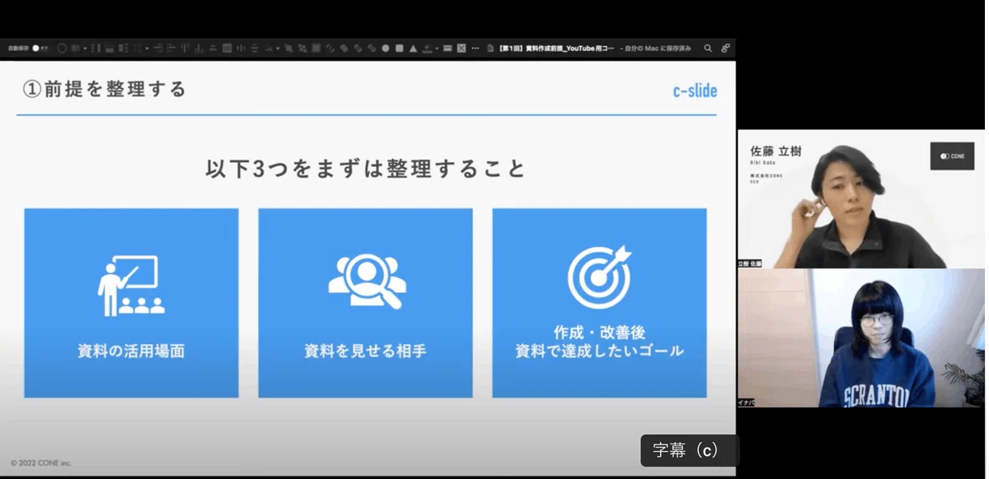989x479 pixels.
Task: Open the three-dot more options menu
Action: point(476,49)
